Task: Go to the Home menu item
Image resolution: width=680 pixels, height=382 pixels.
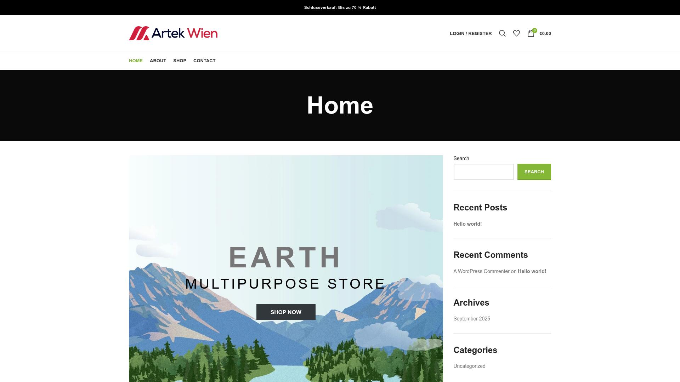Action: coord(136,61)
